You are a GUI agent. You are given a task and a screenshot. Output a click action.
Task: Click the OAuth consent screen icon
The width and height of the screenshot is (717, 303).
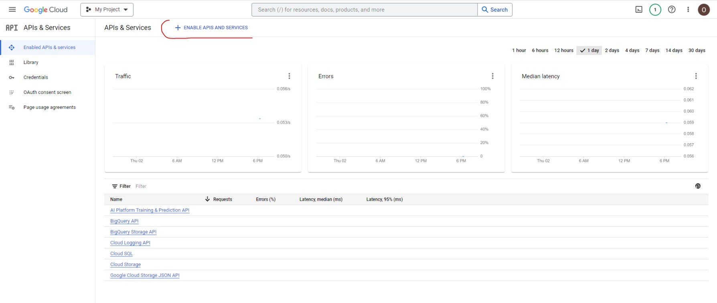point(12,92)
